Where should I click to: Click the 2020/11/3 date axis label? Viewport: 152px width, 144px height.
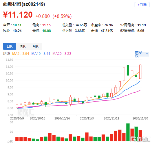point(87,118)
